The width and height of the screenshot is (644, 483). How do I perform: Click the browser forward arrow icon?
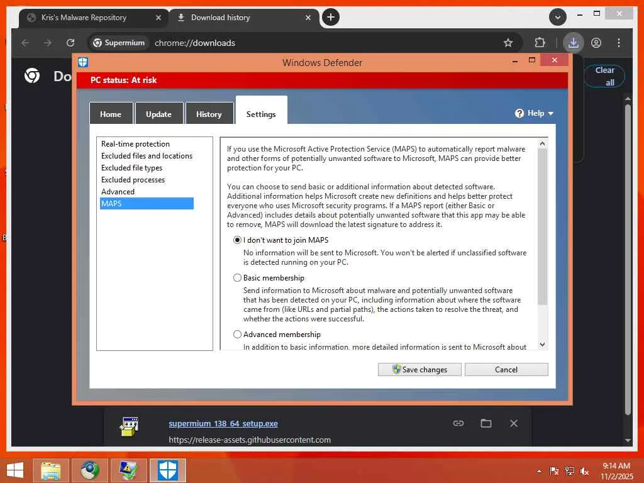click(48, 43)
